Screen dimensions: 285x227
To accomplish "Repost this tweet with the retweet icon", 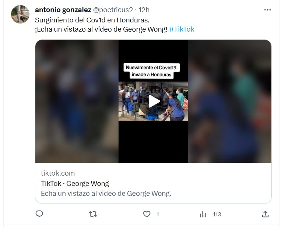I will pyautogui.click(x=93, y=214).
